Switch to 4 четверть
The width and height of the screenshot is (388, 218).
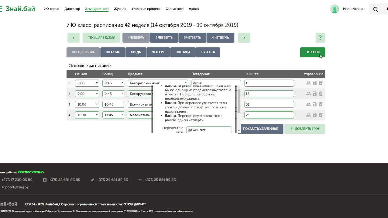(220, 38)
